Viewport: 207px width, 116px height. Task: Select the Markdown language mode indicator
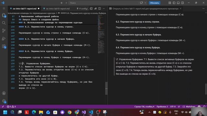[x=189, y=107]
